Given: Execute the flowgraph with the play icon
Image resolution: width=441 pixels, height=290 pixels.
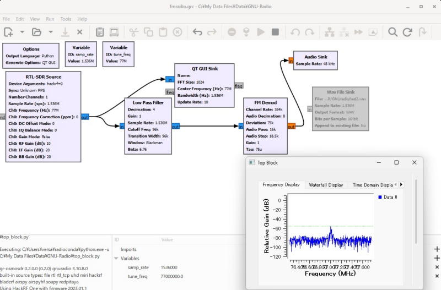Looking at the screenshot, I should (x=261, y=32).
